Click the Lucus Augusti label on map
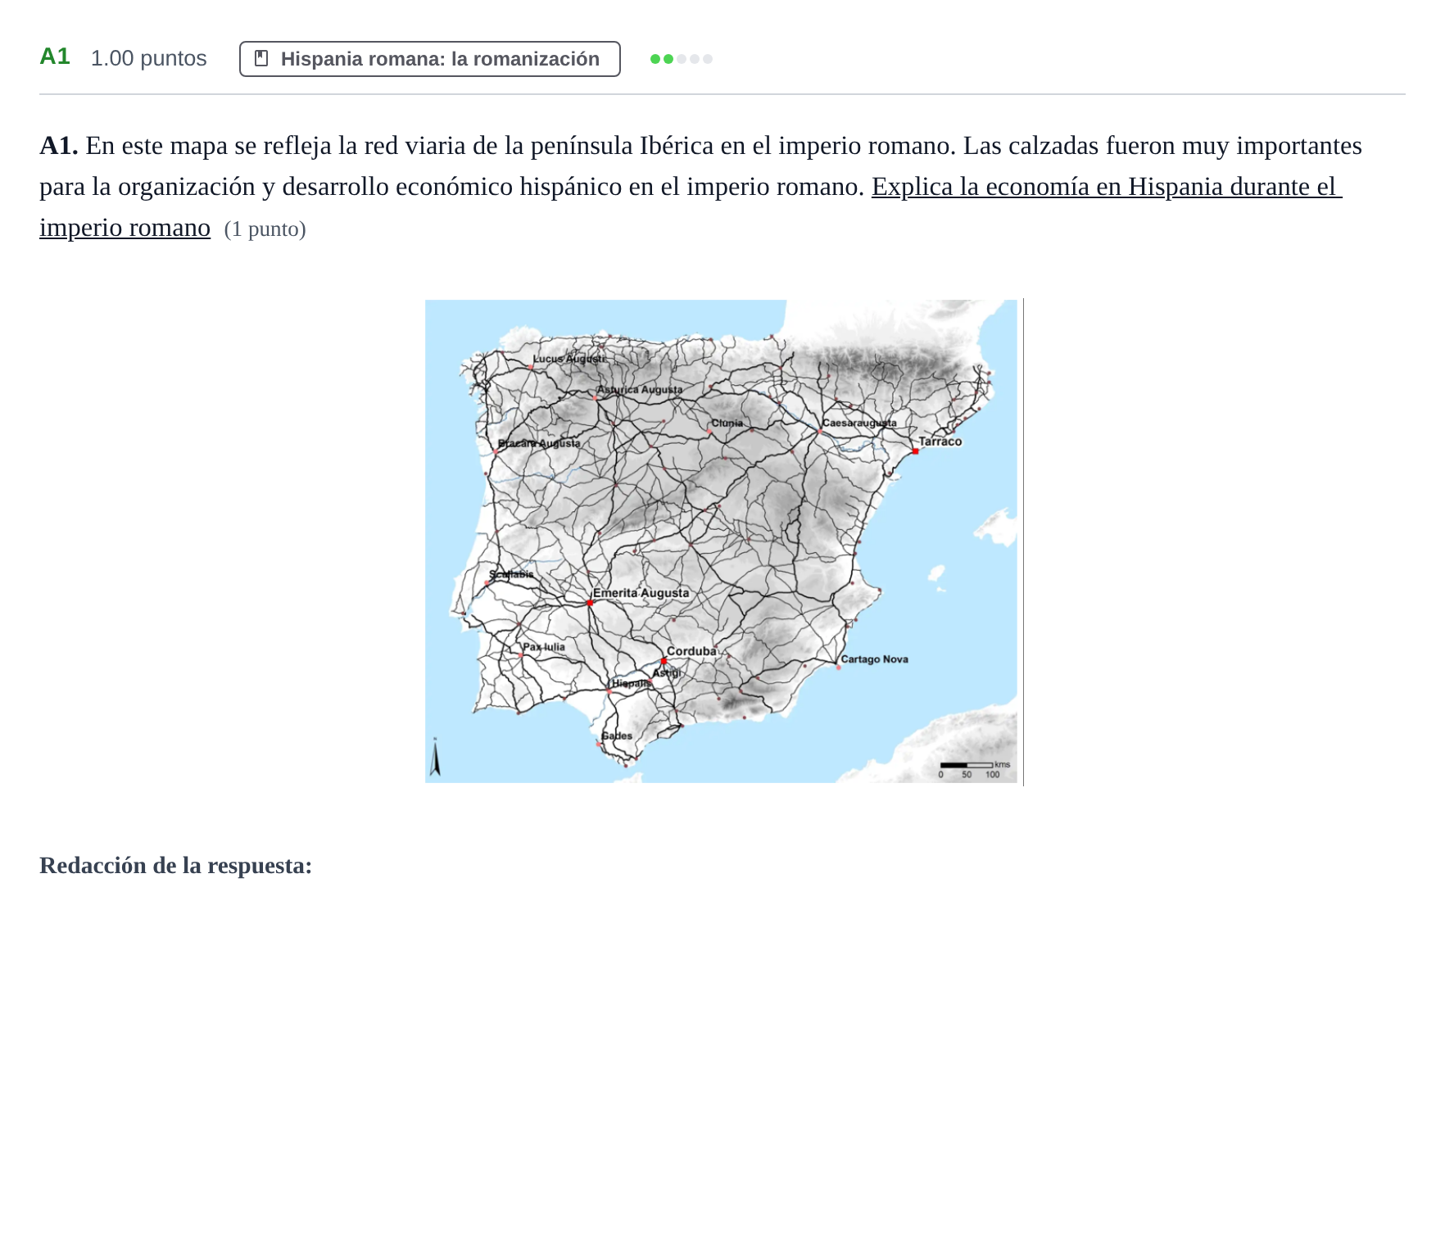The image size is (1445, 1245). tap(569, 359)
